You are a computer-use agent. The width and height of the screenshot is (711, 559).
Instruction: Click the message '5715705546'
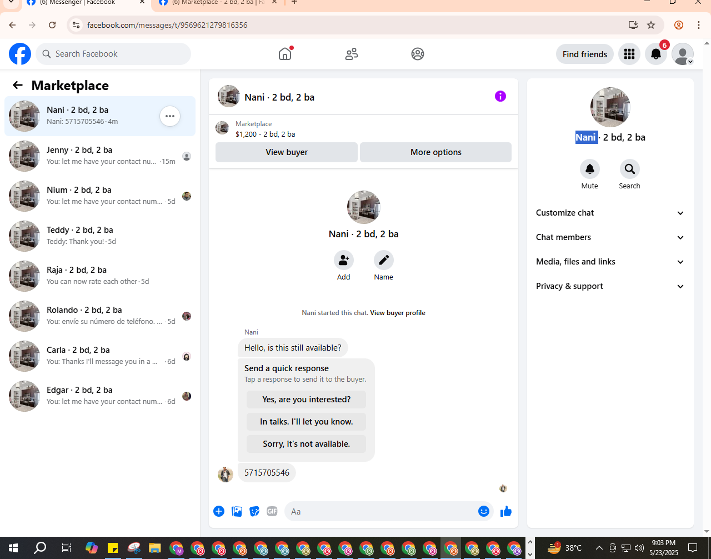tap(267, 473)
